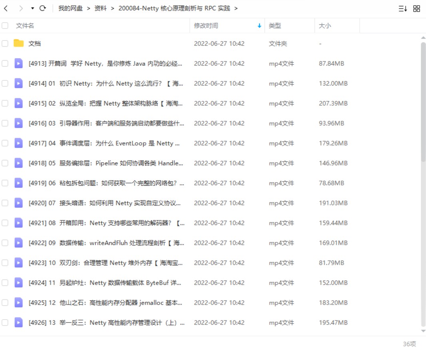Select file name '[4918] 05 服务编排层'

[x=106, y=163]
